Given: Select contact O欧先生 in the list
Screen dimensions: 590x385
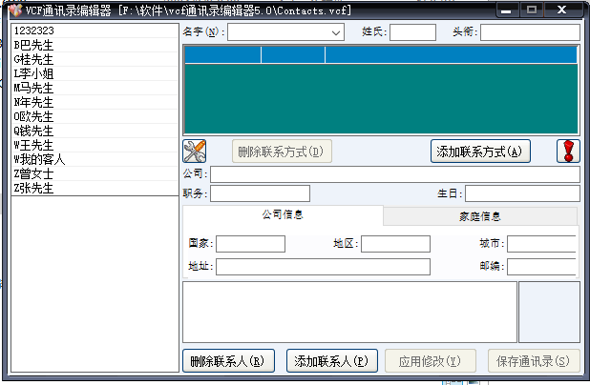Looking at the screenshot, I should coord(95,116).
